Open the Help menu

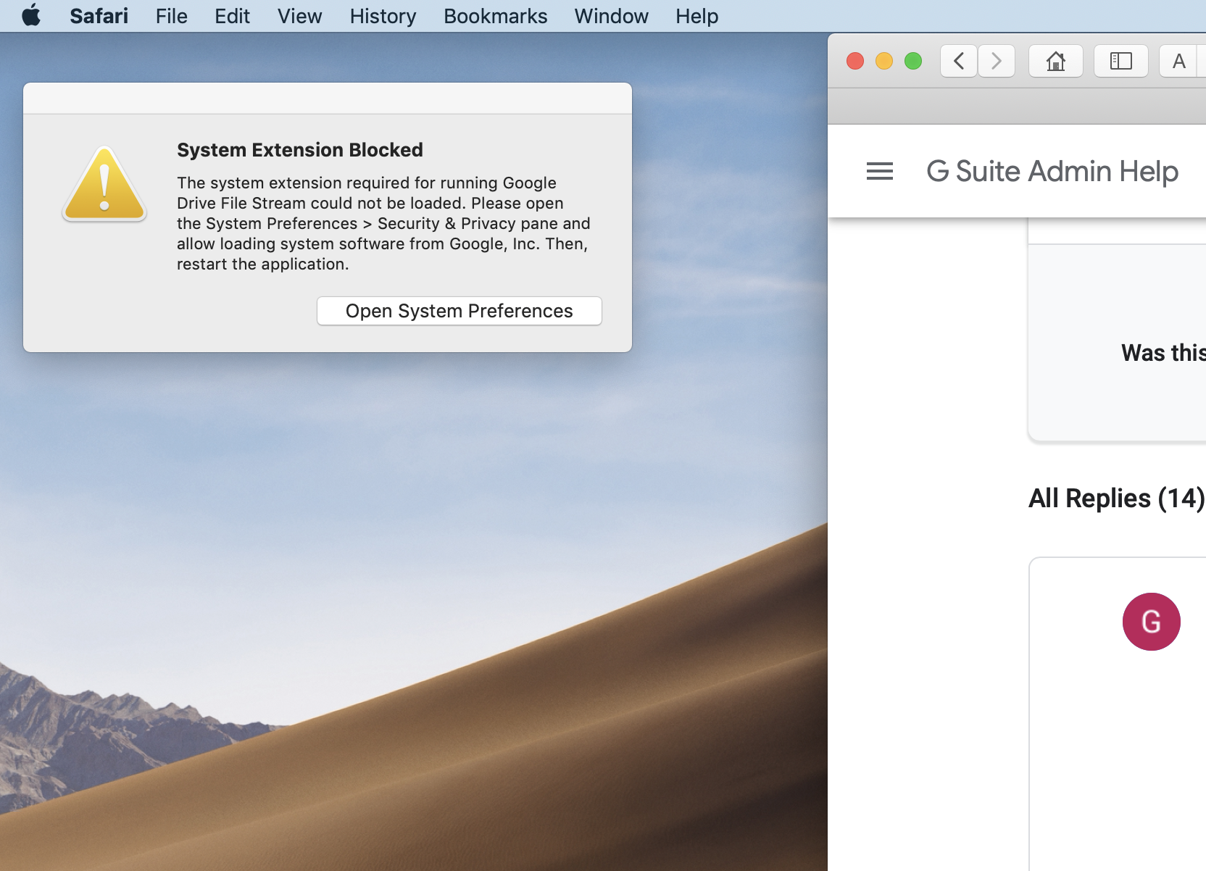pos(696,16)
